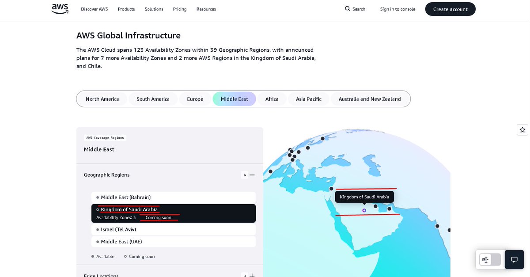Click the purple Saudi Arabia map marker
Viewport: 530px width, 277px height.
pyautogui.click(x=364, y=210)
